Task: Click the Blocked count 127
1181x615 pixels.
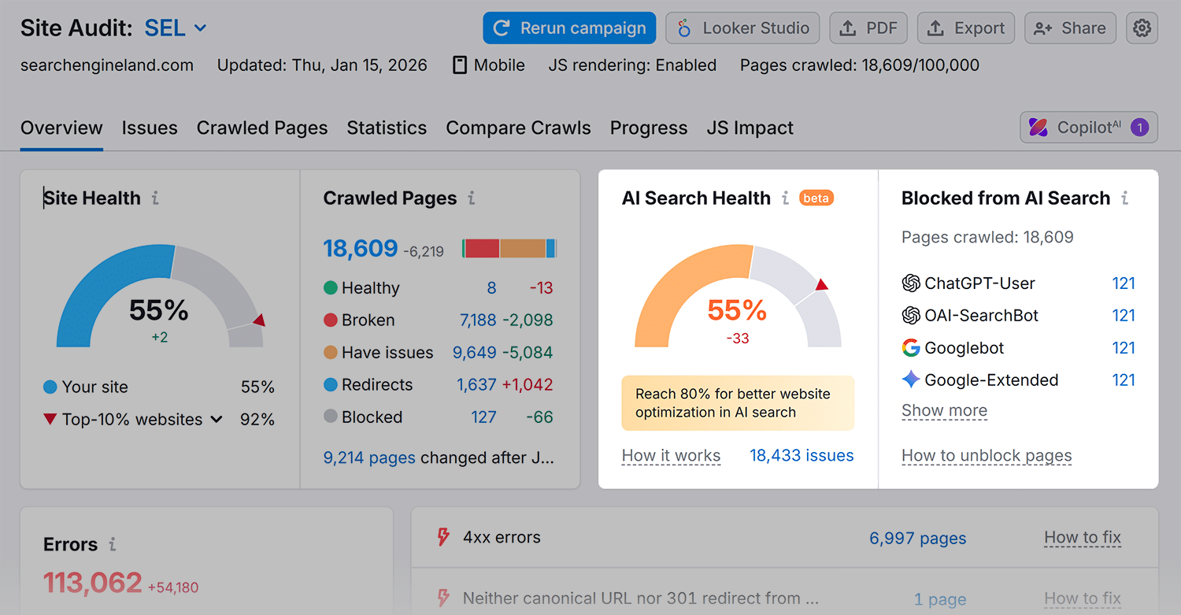Action: click(x=483, y=417)
